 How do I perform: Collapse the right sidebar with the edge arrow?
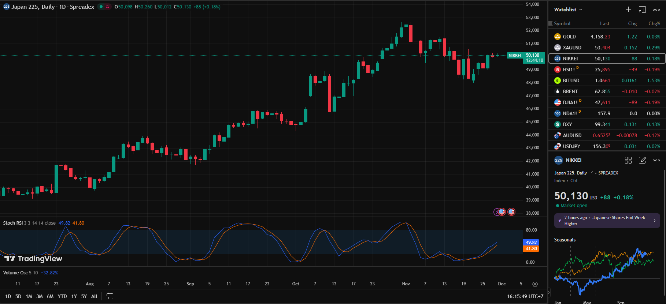point(549,292)
